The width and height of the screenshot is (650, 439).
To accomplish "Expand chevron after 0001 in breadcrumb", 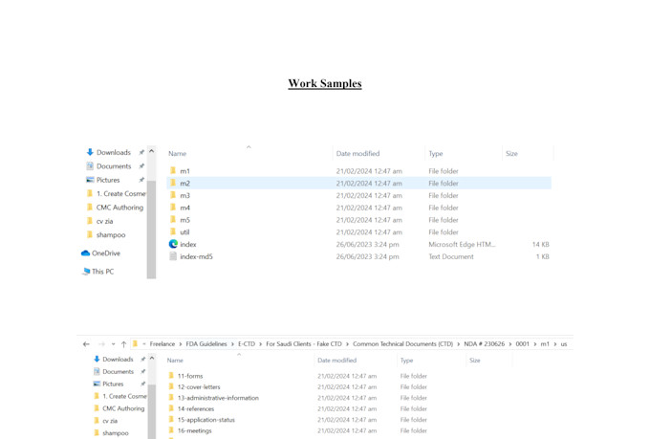I will (x=534, y=344).
